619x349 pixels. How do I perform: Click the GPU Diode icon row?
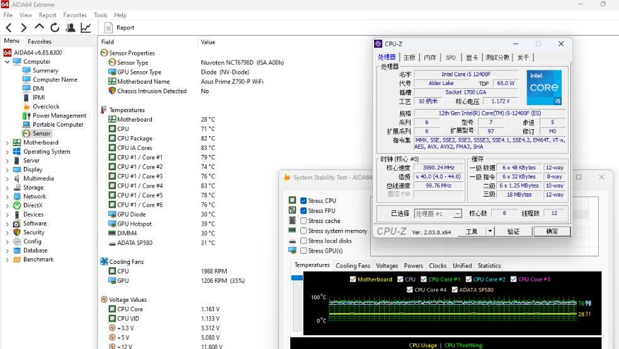(112, 214)
